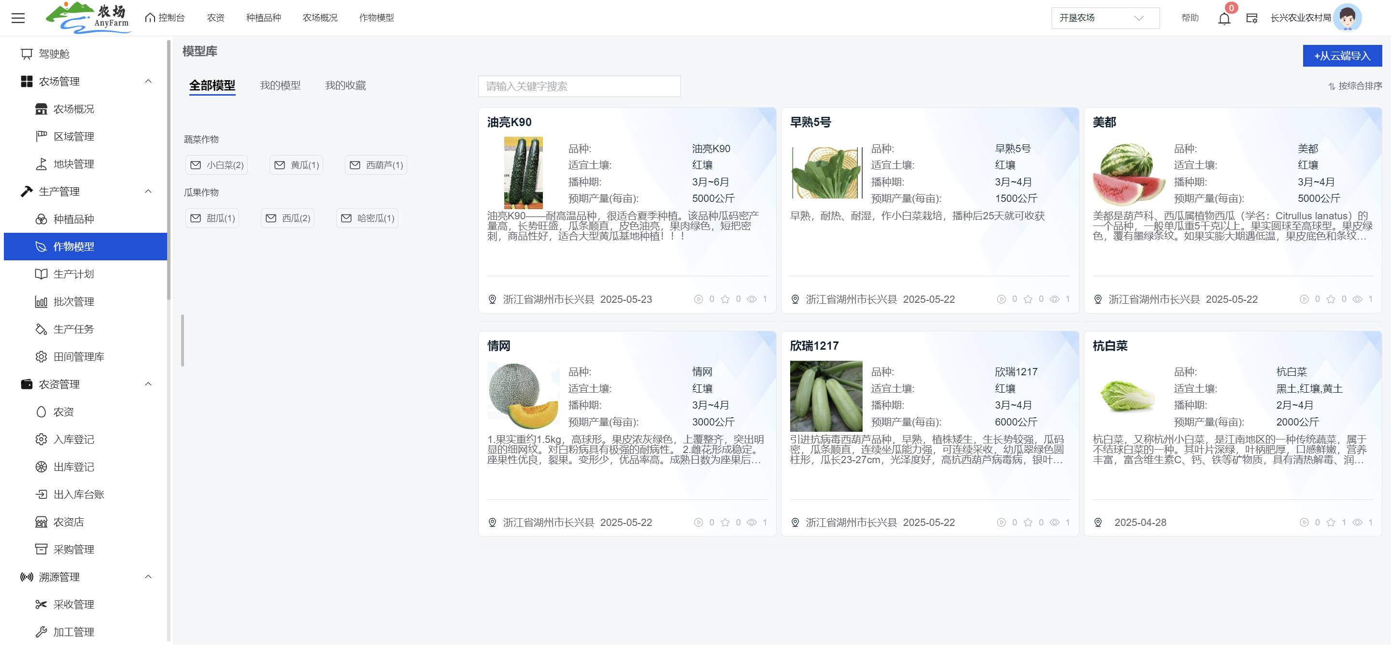The width and height of the screenshot is (1391, 652).
Task: Open 种植品种 in the top menu
Action: pos(263,18)
